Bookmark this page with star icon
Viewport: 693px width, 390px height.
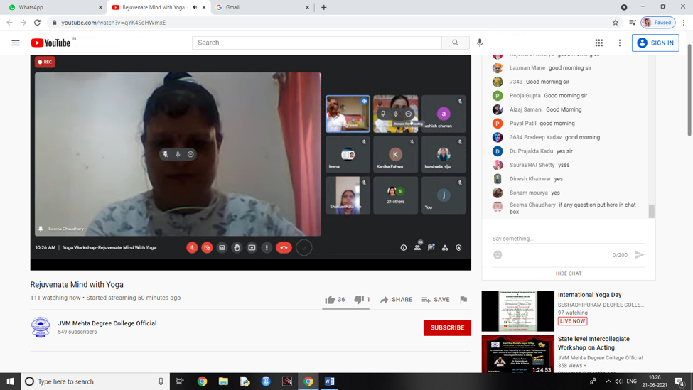coord(616,23)
